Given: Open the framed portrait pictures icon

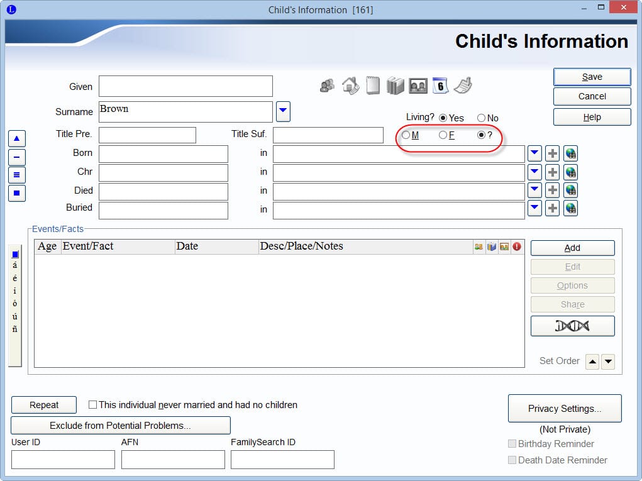Looking at the screenshot, I should pyautogui.click(x=418, y=86).
